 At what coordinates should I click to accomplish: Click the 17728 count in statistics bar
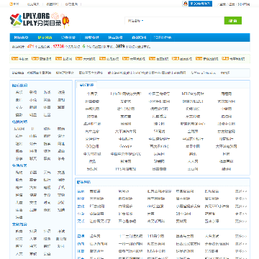pos(59,46)
